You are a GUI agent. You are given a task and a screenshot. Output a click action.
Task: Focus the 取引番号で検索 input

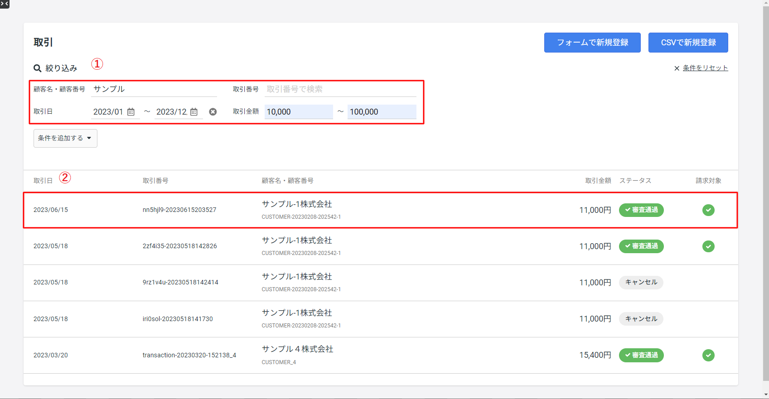coord(340,89)
